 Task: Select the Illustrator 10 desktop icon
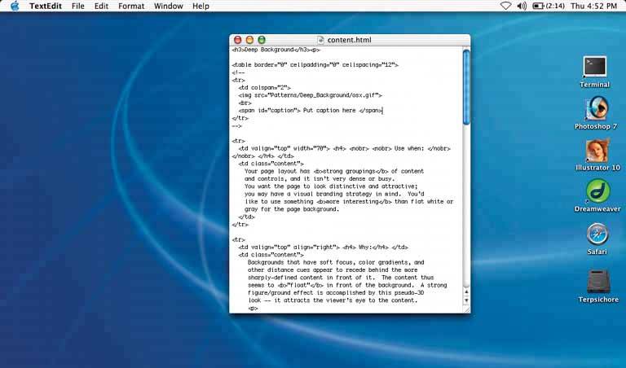point(596,151)
